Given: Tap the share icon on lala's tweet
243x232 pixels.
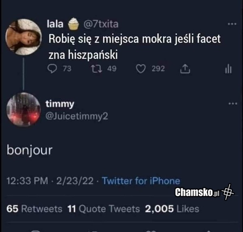Looking at the screenshot, I should [x=185, y=69].
